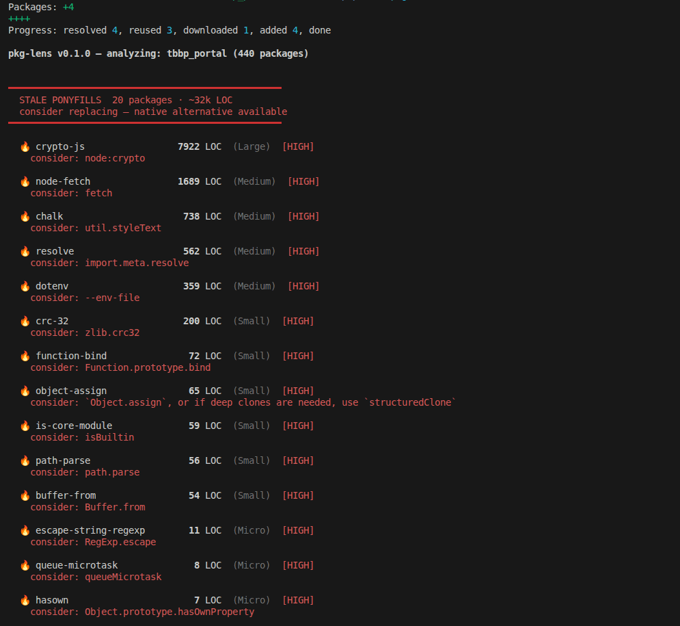
Task: Click the 'consider: --env-file' suggestion
Action: (x=85, y=298)
